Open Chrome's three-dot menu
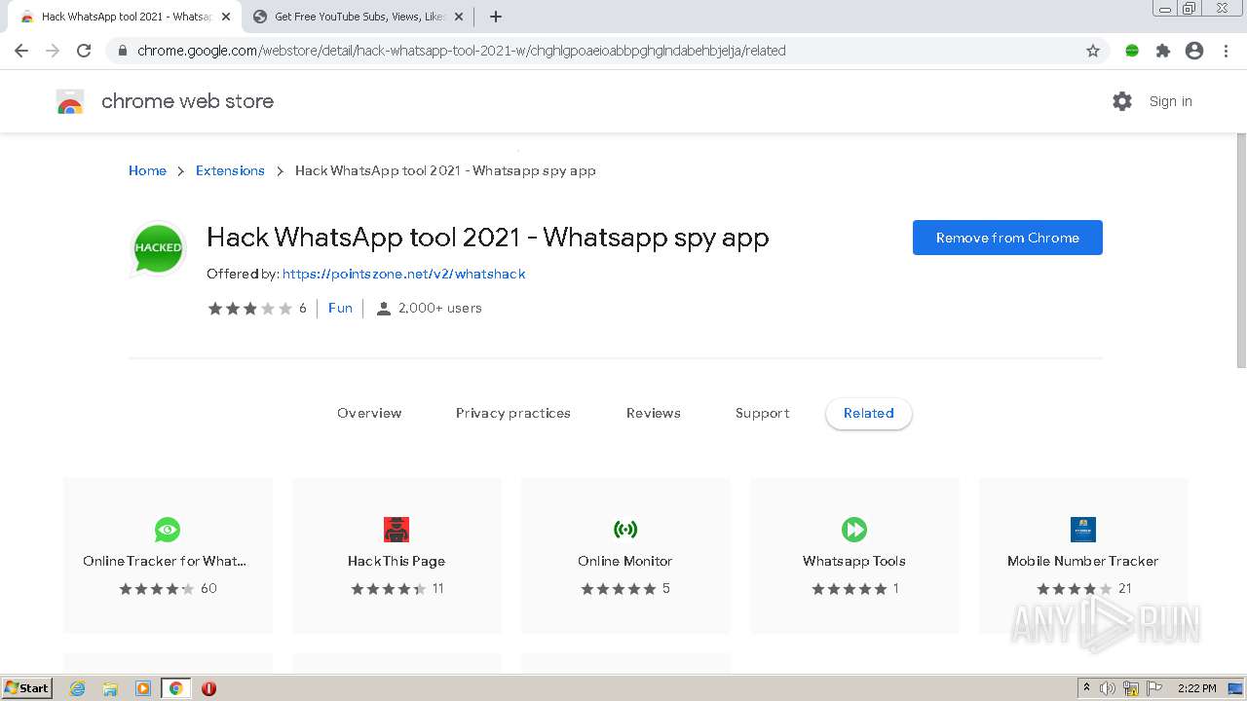The image size is (1247, 701). tap(1226, 51)
